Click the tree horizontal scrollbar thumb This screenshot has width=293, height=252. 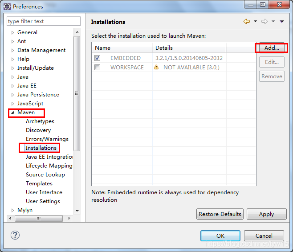(x=39, y=218)
